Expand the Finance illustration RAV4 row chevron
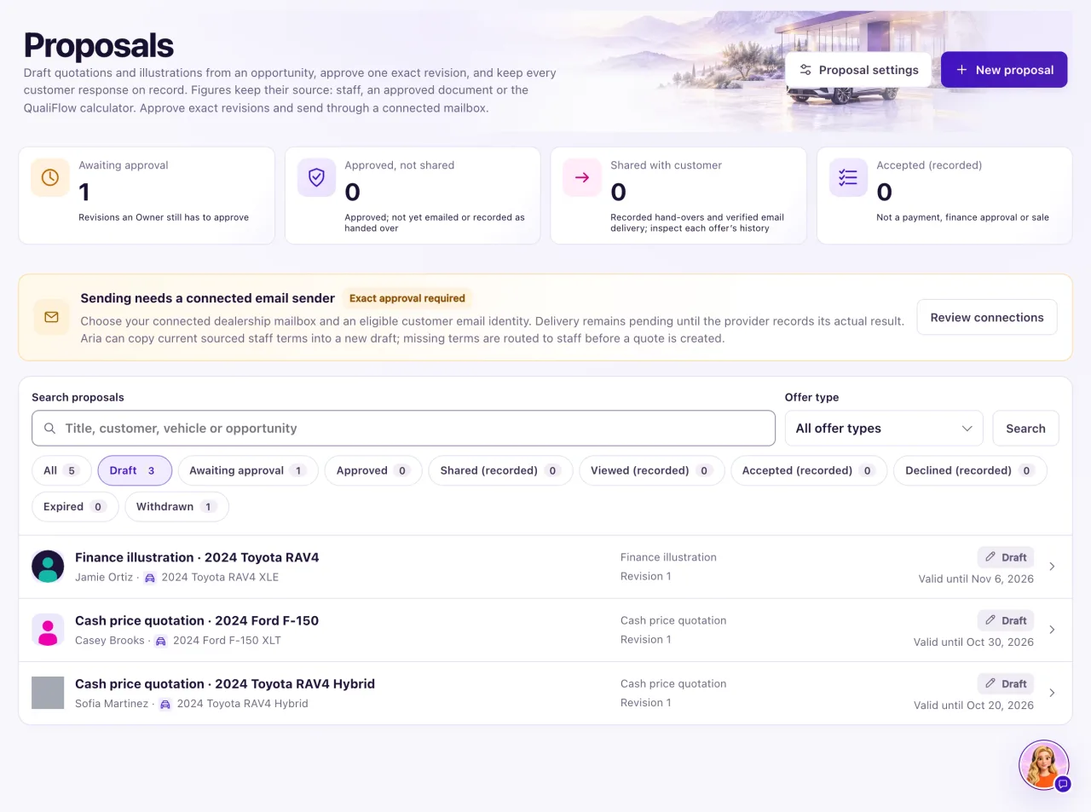The height and width of the screenshot is (812, 1091). click(x=1052, y=567)
